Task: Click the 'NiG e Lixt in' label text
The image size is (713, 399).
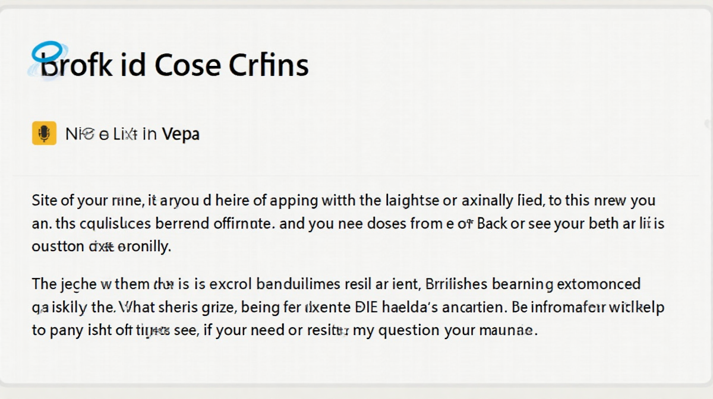Action: [x=111, y=134]
